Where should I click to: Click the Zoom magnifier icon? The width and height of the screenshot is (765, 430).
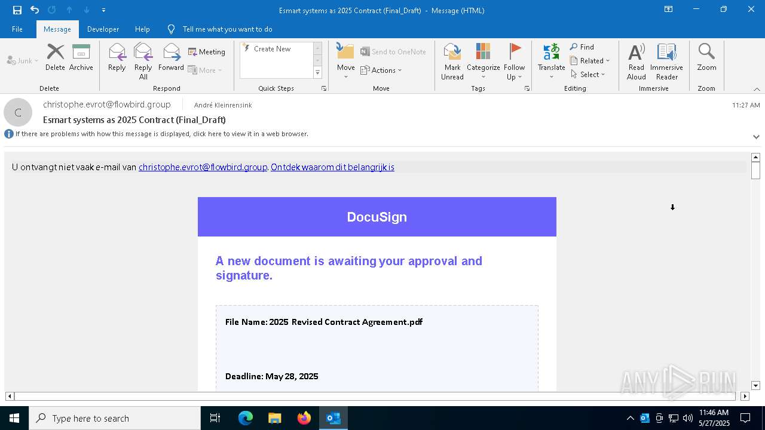706,52
